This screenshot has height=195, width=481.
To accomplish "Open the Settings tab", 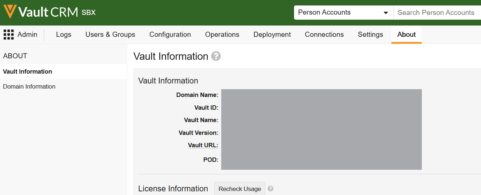I will click(370, 35).
